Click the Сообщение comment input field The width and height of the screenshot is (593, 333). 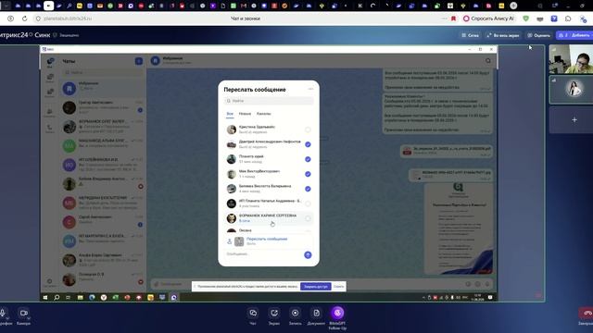[x=263, y=254]
